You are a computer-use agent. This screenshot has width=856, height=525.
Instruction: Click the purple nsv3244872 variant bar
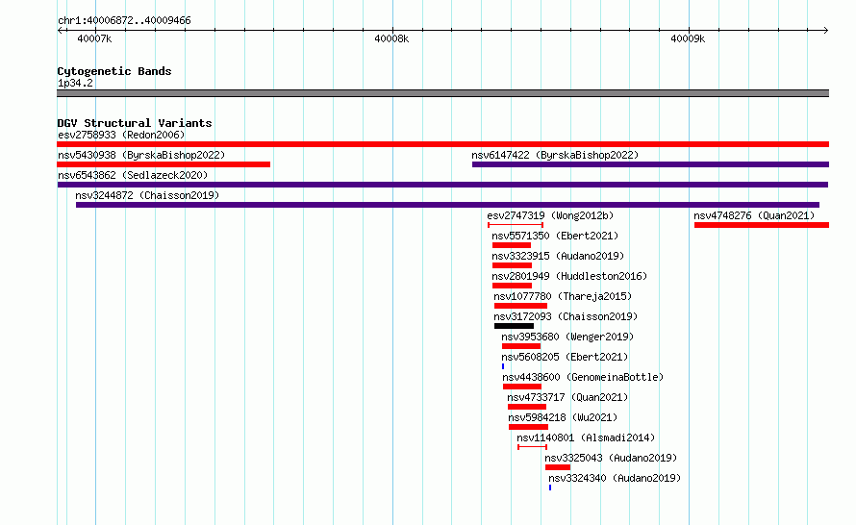(447, 205)
